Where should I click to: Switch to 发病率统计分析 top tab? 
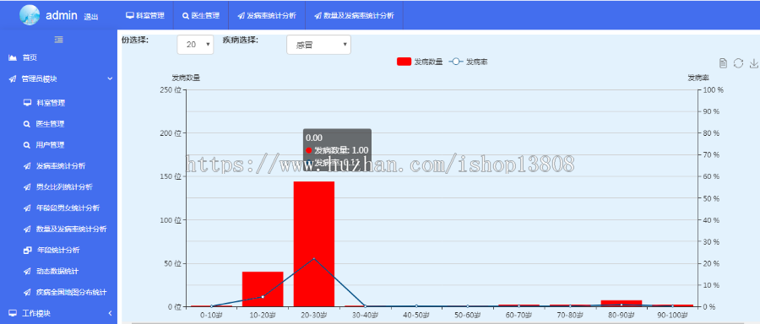[x=267, y=15]
